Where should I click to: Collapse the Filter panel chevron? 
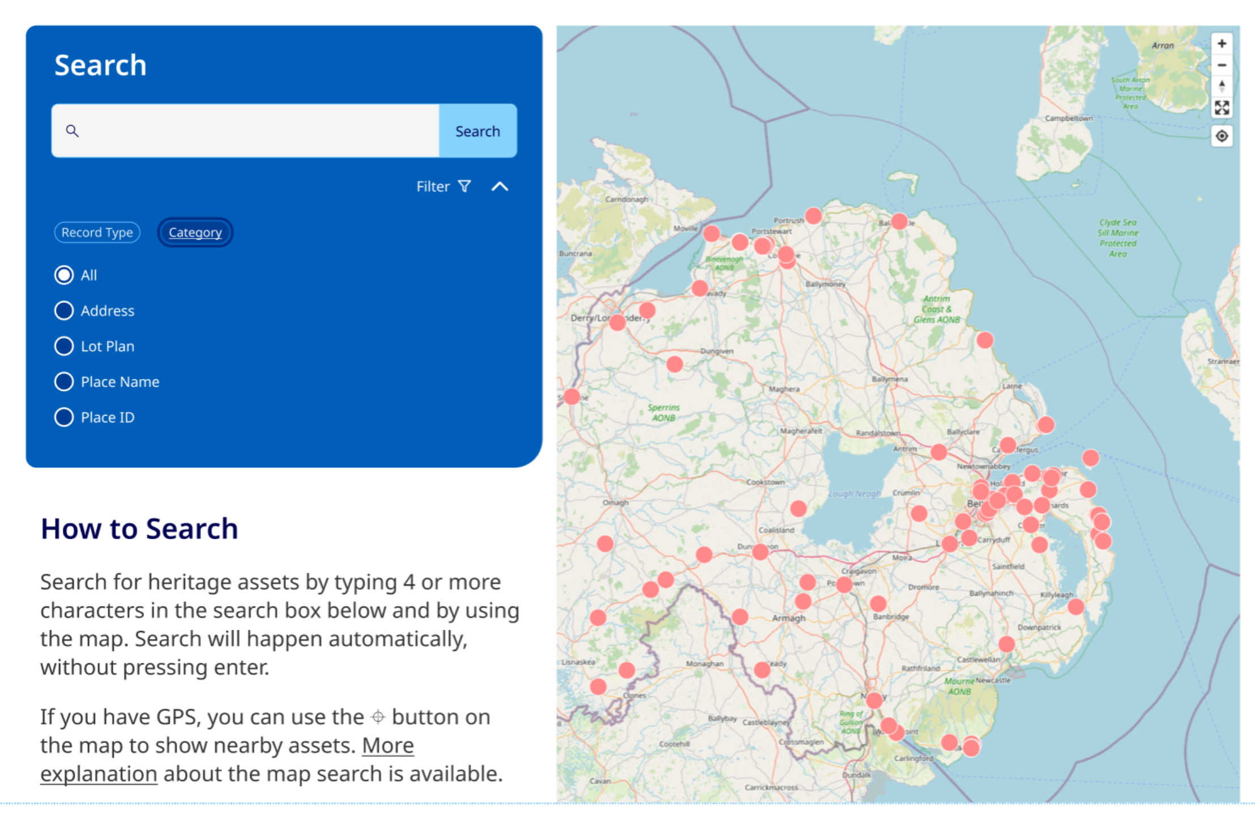(500, 186)
